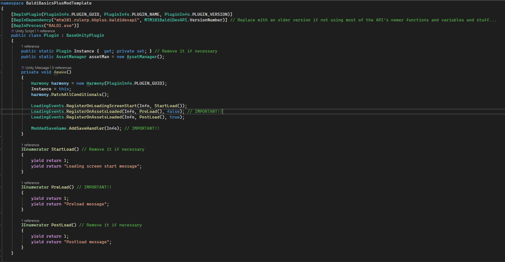Click the Unity Message CodeLens label
This screenshot has height=262, width=505.
click(x=37, y=68)
